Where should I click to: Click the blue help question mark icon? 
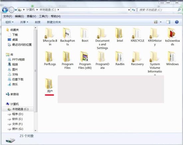(177, 22)
